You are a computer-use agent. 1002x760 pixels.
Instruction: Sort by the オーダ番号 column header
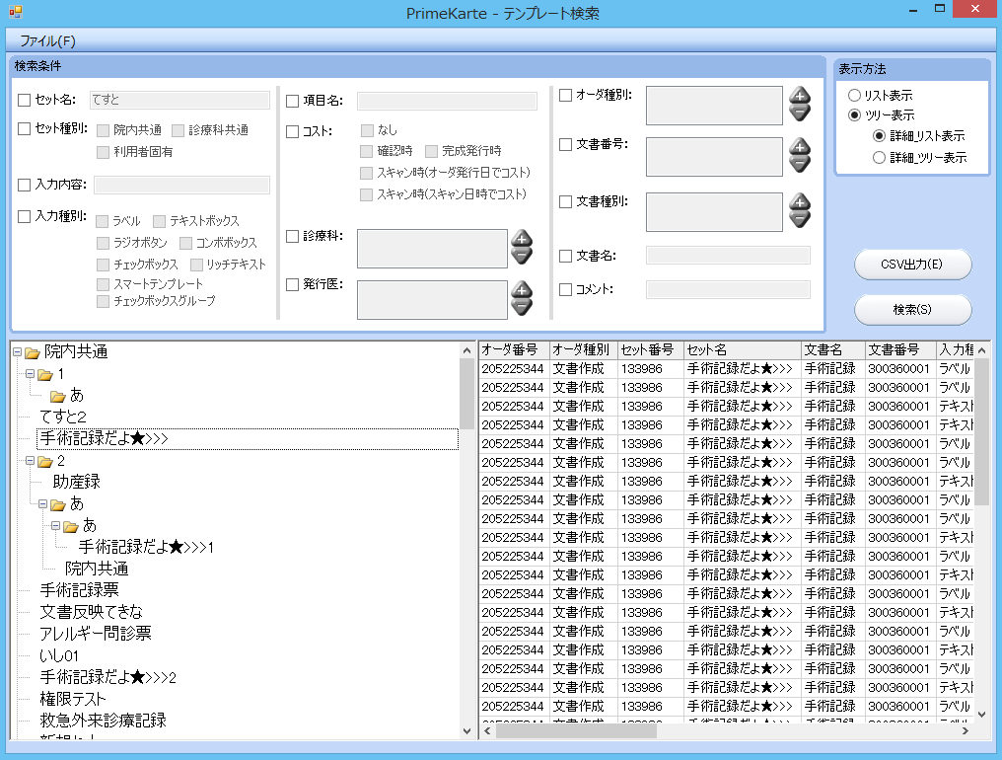point(515,350)
